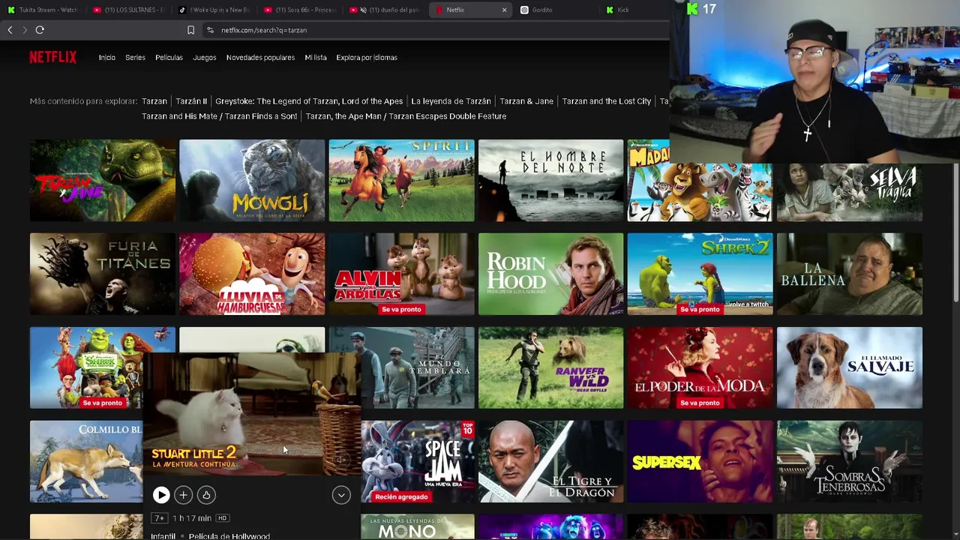Open El Poder de la Moda thumbnail
960x540 pixels.
tap(700, 368)
